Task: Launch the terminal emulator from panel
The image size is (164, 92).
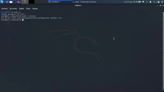Action: (15, 2)
